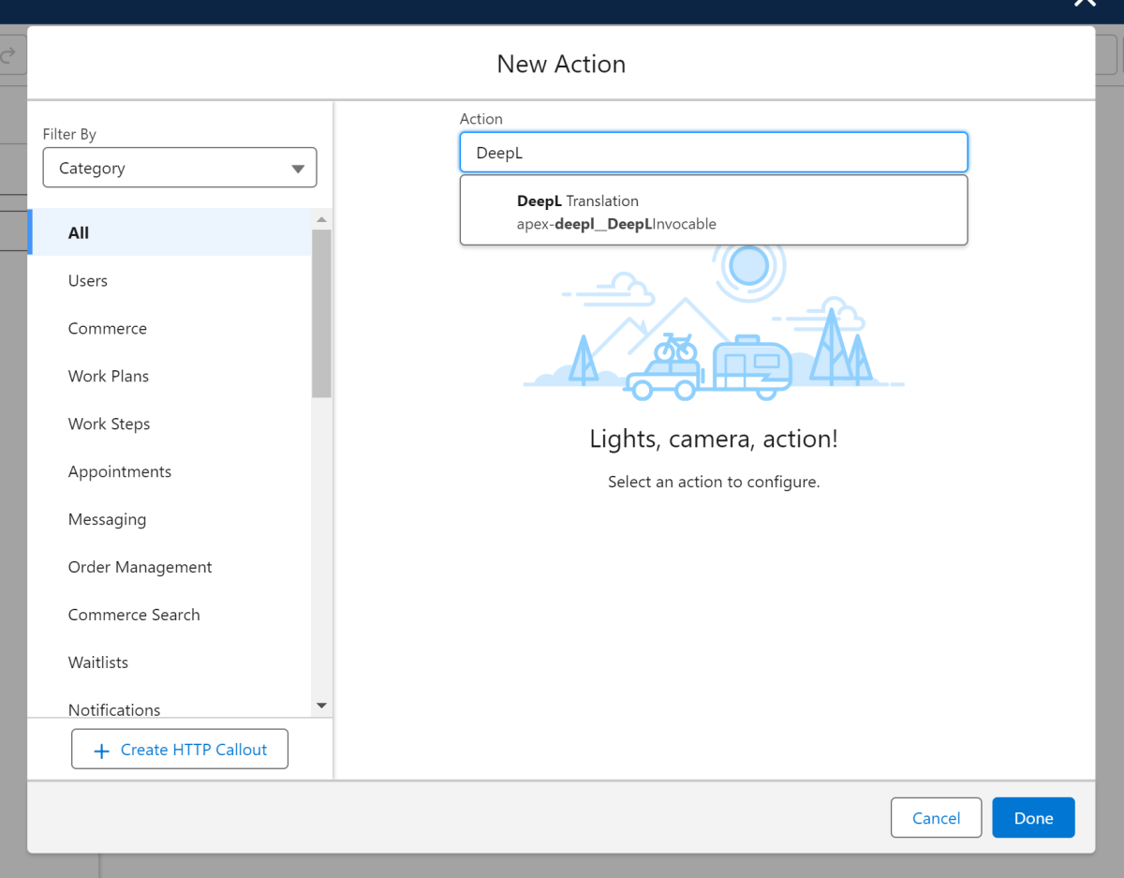Close the New Action dialog with X

point(1085,3)
